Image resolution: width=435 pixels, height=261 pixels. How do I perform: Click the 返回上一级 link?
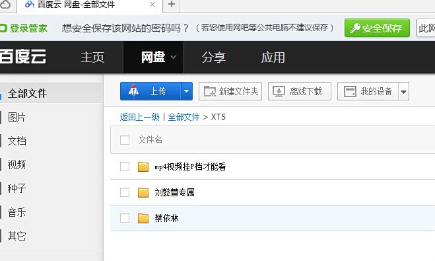[140, 117]
